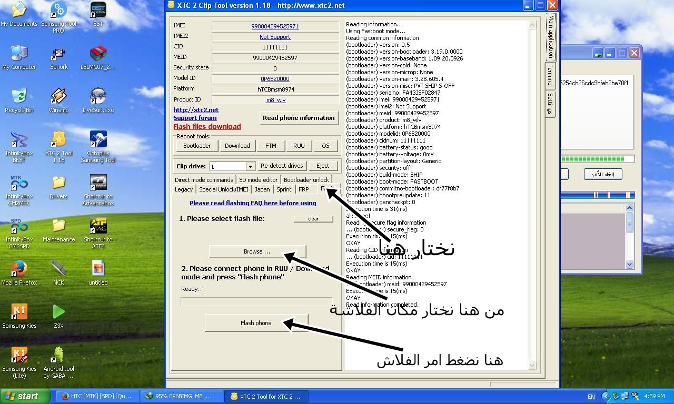This screenshot has width=674, height=404.
Task: Reboot phone into OS
Action: pos(325,146)
